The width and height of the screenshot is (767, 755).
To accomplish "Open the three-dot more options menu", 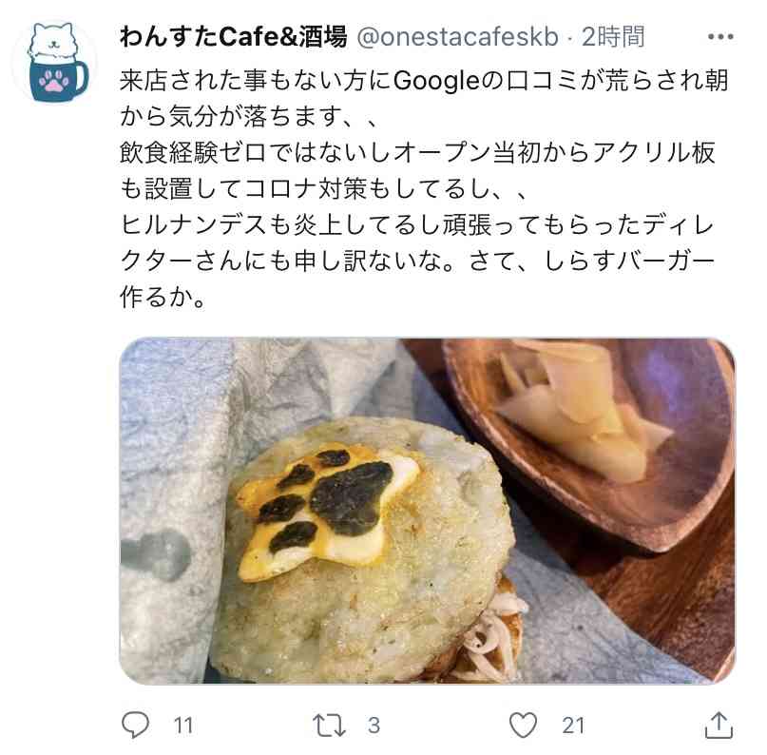I will [720, 37].
